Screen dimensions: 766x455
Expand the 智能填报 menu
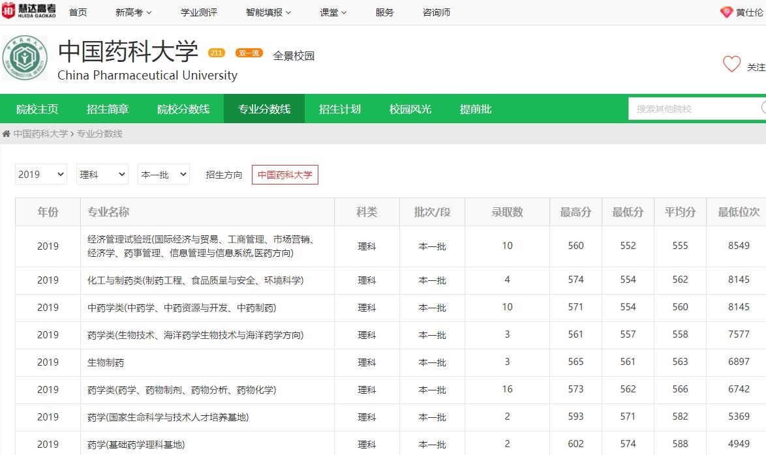pyautogui.click(x=268, y=12)
